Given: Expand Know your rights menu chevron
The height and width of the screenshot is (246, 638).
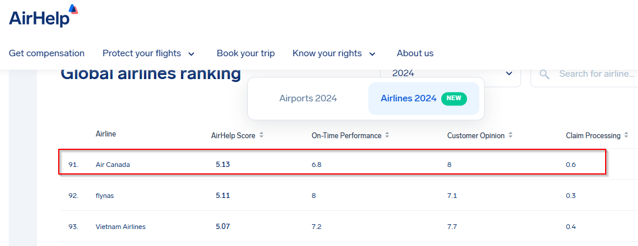Looking at the screenshot, I should (x=372, y=53).
